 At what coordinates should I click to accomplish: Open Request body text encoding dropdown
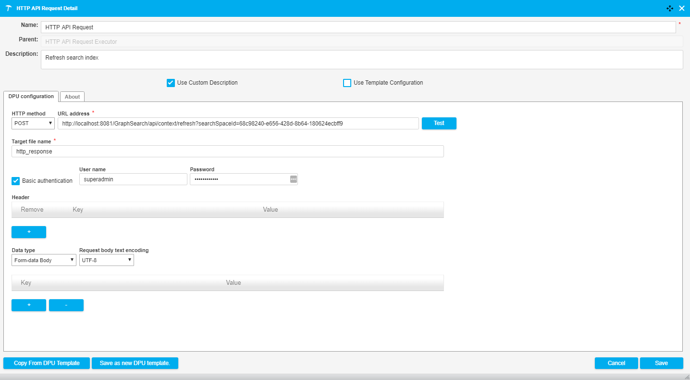point(106,260)
